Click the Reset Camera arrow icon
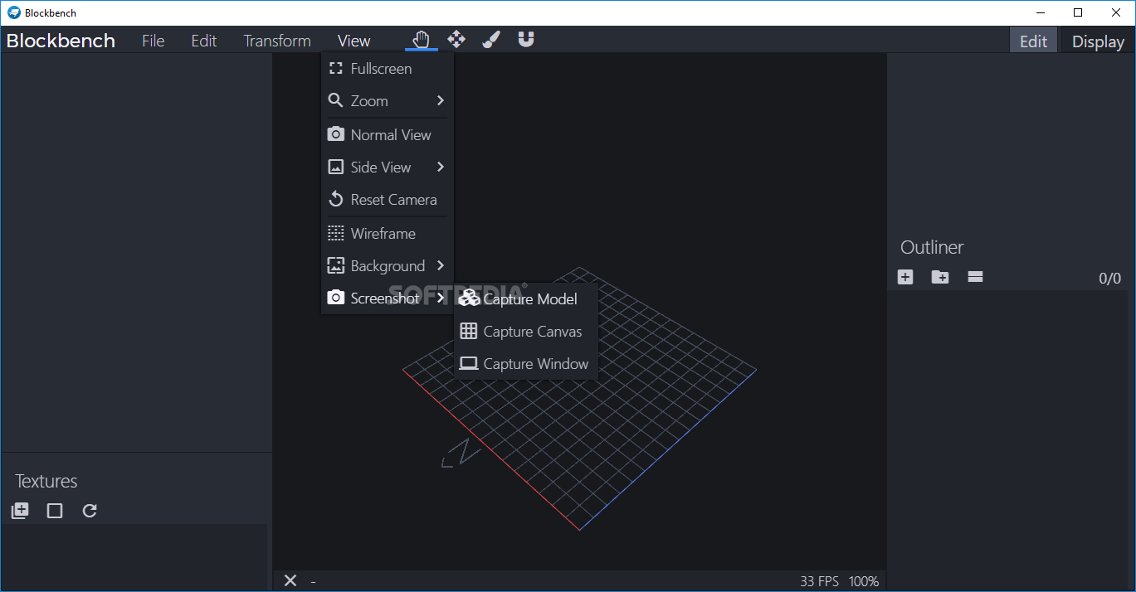The height and width of the screenshot is (592, 1136). (335, 200)
